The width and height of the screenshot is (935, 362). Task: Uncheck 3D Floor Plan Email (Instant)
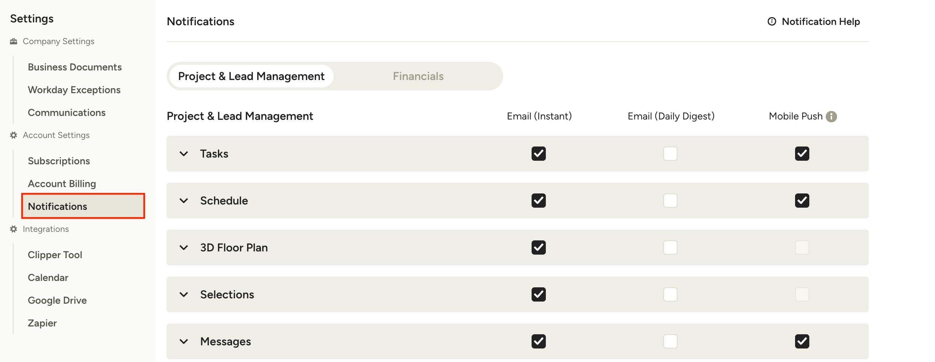click(x=539, y=247)
